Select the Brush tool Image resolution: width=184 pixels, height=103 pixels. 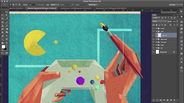pyautogui.click(x=7, y=22)
